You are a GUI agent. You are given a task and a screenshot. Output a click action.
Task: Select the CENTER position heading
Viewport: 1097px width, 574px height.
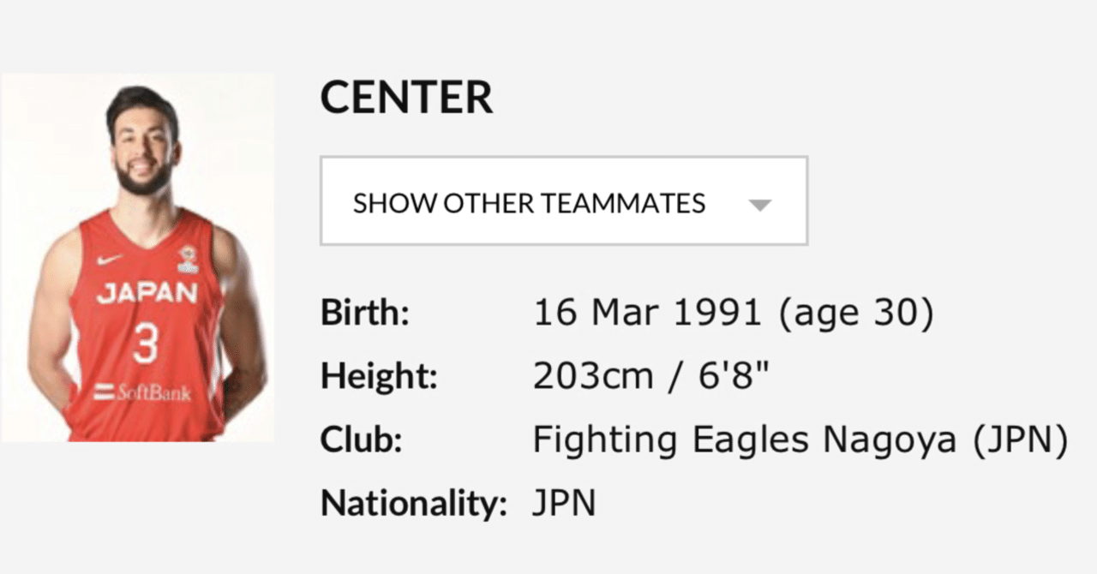406,98
